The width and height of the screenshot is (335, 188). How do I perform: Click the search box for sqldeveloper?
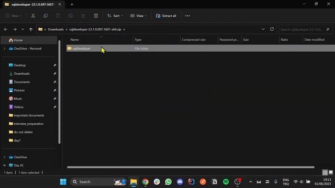[x=306, y=29]
